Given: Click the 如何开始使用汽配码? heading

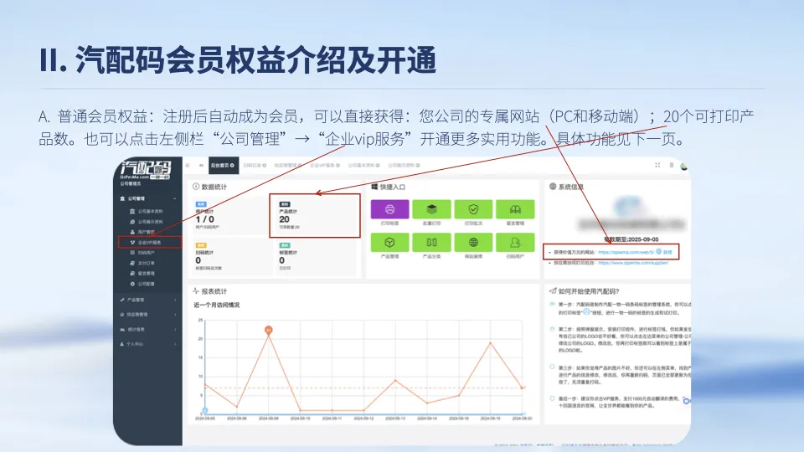Looking at the screenshot, I should [585, 291].
